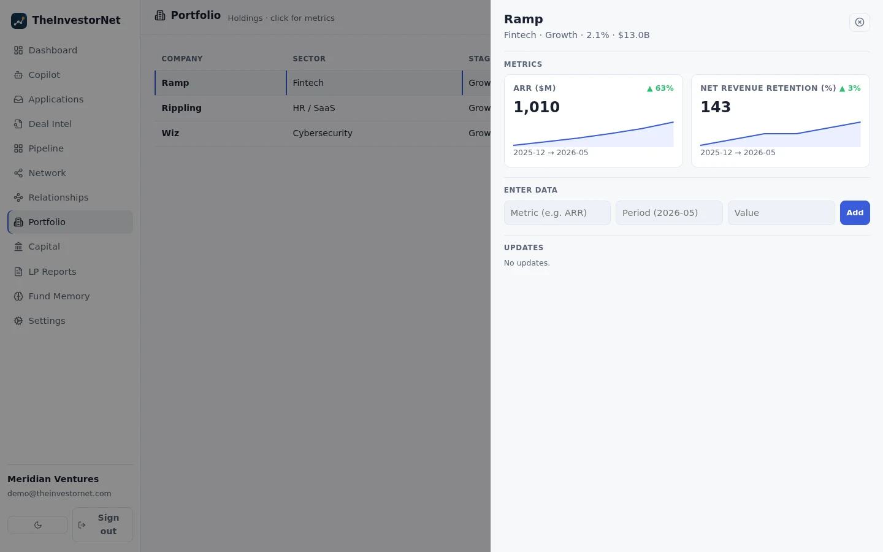Click the Portfolio header building icon
Image resolution: width=883 pixels, height=552 pixels.
[x=160, y=15]
